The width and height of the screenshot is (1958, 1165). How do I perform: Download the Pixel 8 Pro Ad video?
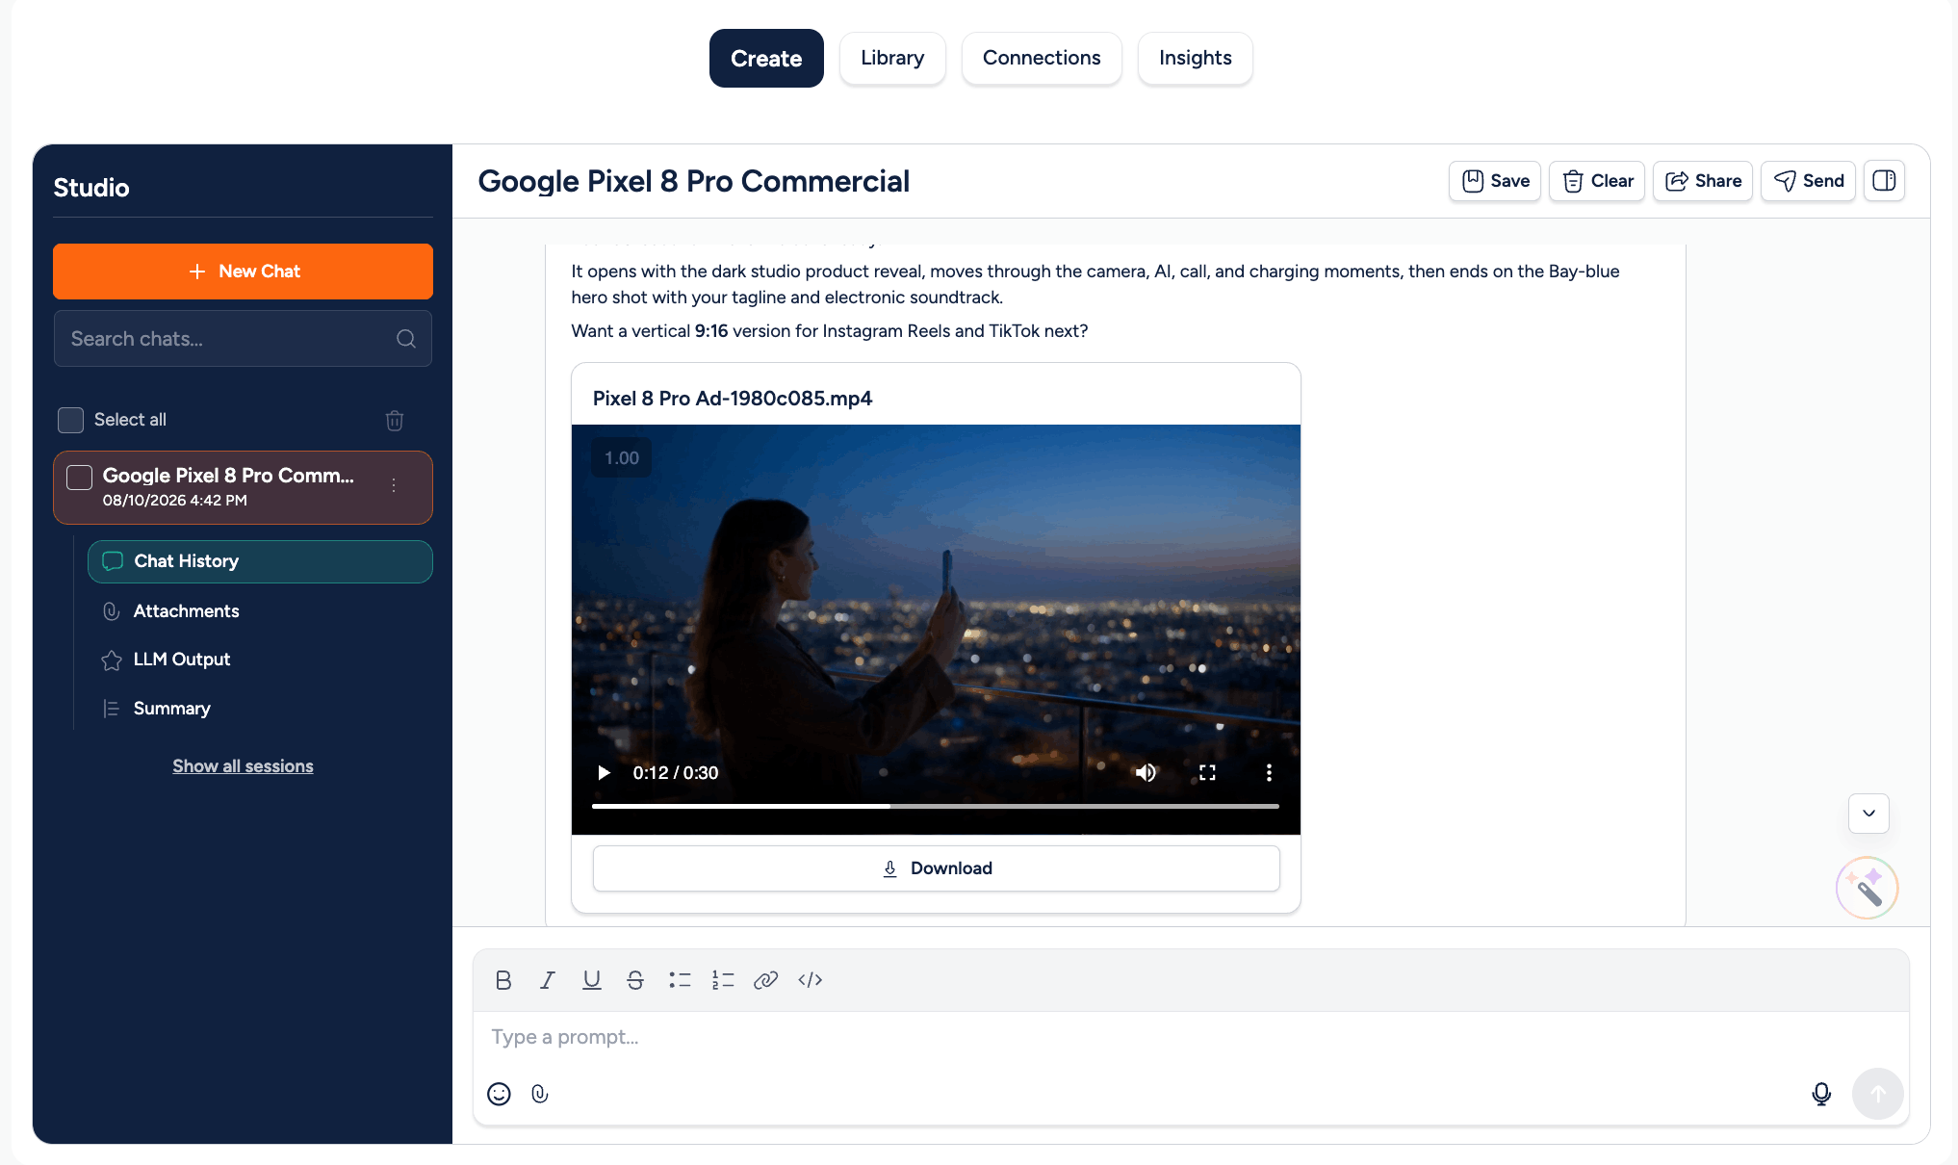point(937,868)
